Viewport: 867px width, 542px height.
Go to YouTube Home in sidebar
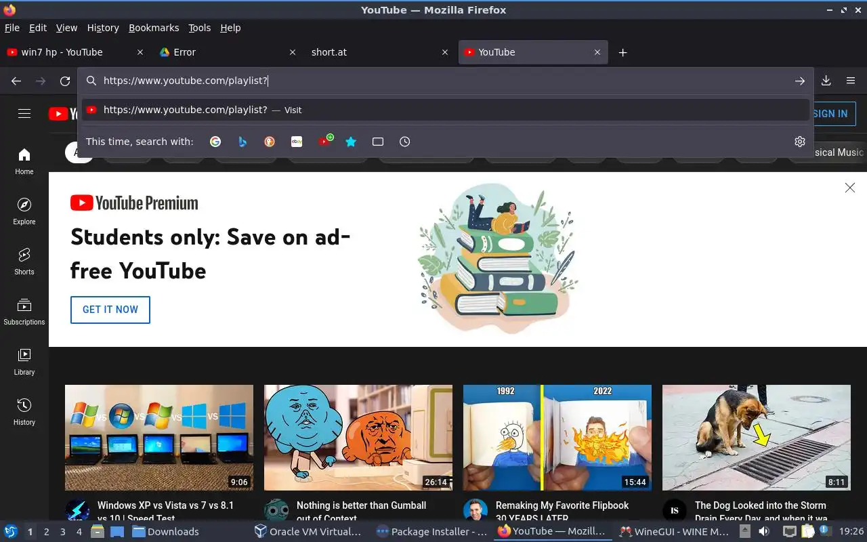point(24,161)
